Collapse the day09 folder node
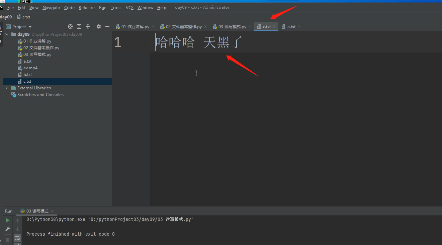This screenshot has height=245, width=442. pyautogui.click(x=7, y=34)
